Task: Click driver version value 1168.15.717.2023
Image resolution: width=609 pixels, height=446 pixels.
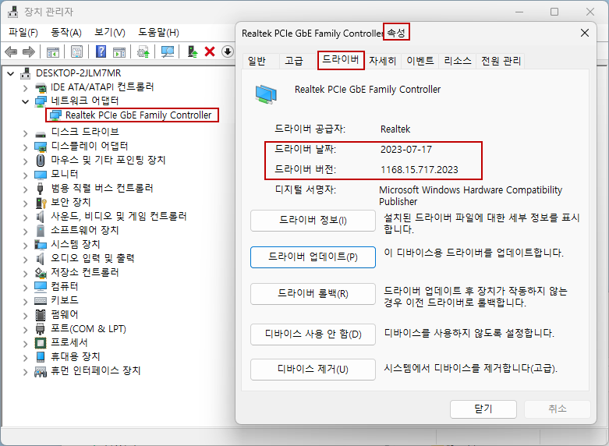Action: pos(419,170)
